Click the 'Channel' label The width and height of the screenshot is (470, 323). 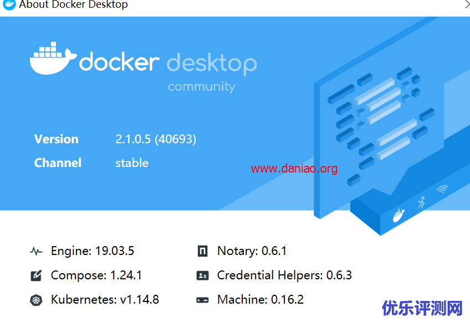58,163
